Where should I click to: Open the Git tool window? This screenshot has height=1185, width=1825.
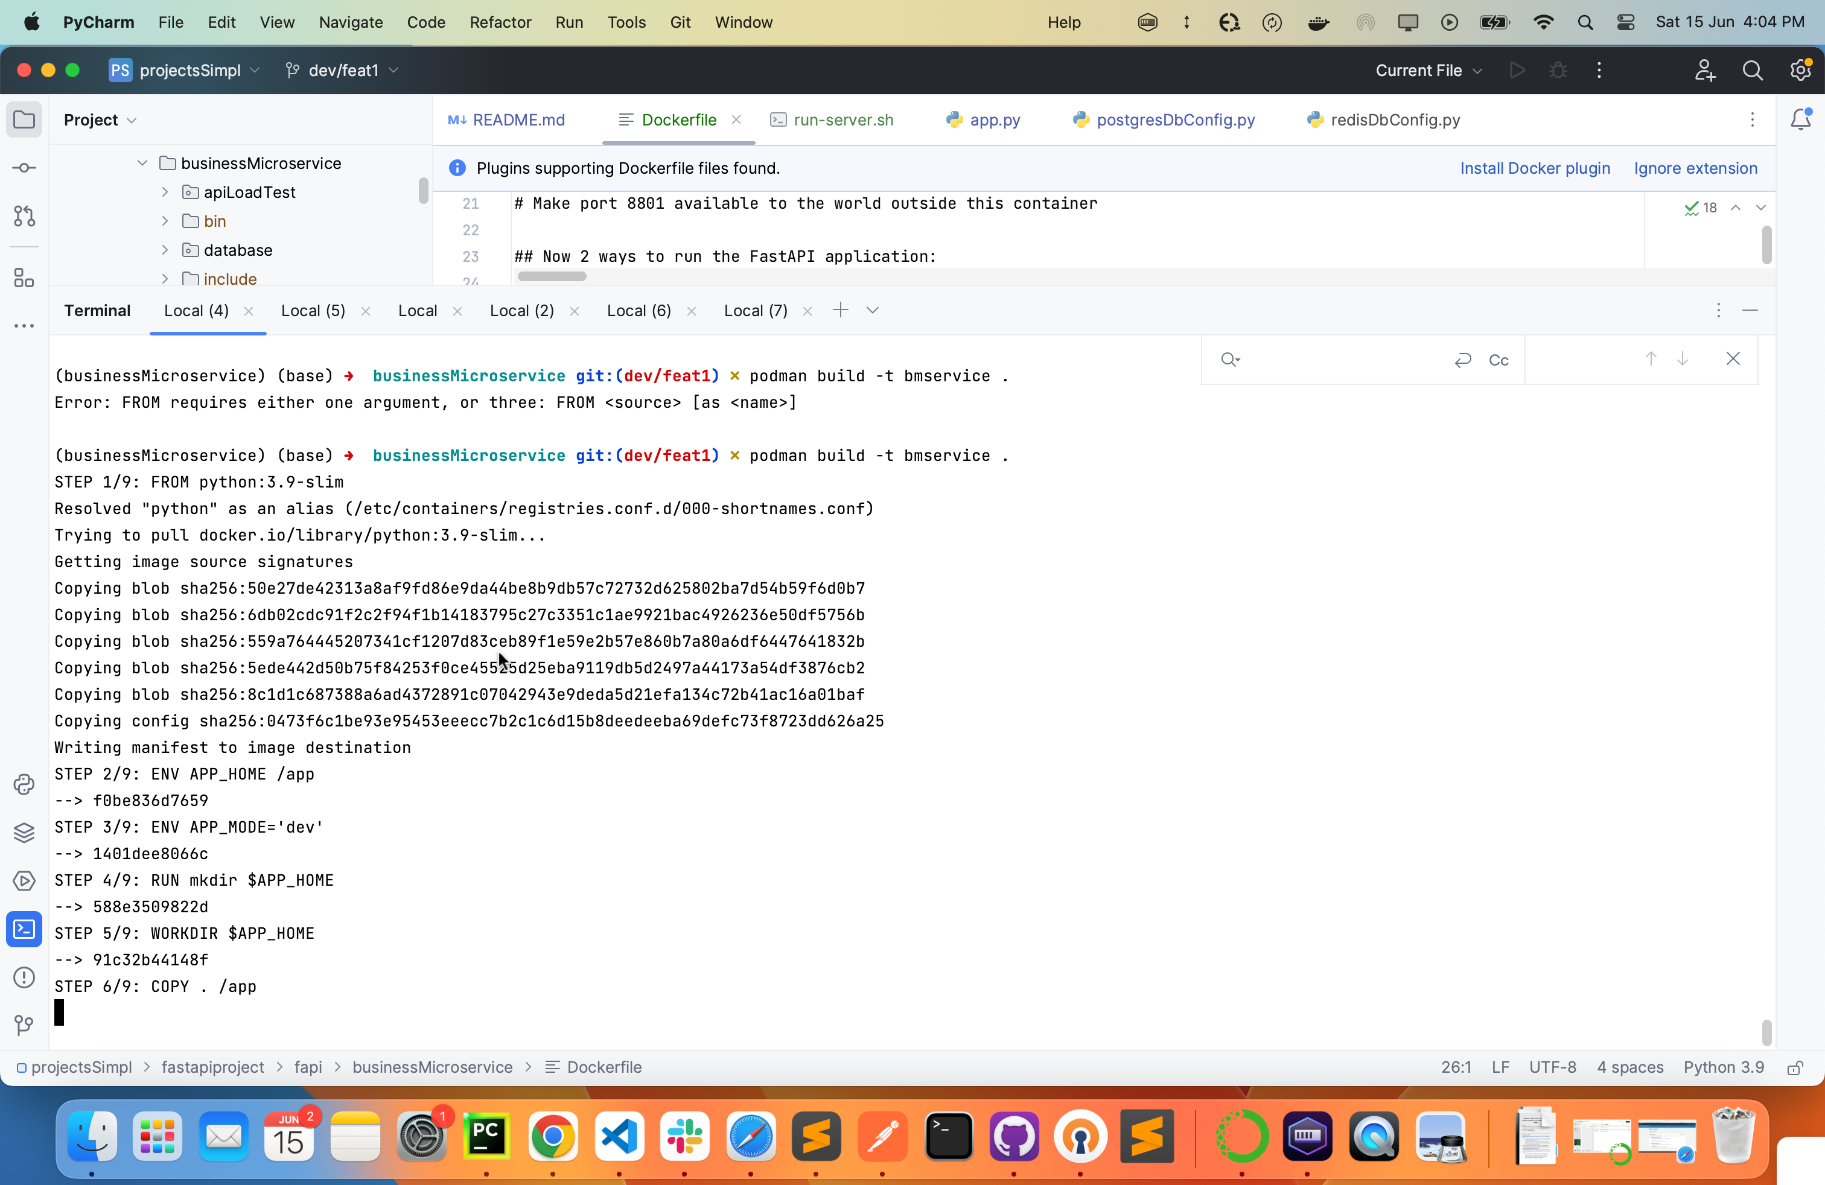coord(24,1025)
